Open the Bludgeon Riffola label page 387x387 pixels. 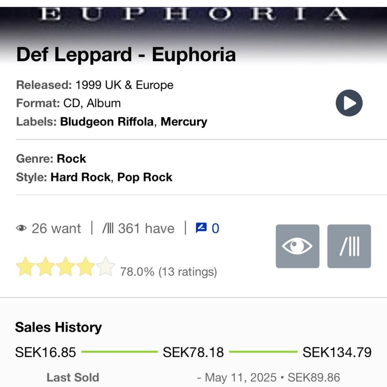click(107, 122)
